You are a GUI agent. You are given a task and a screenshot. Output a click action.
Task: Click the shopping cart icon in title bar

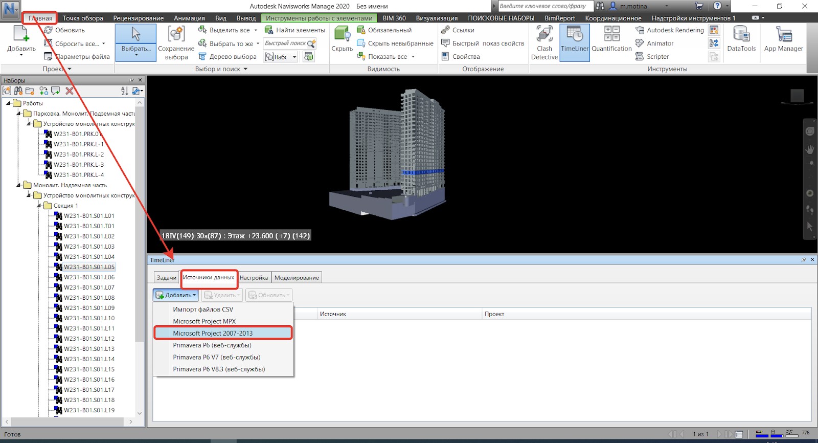coord(699,6)
